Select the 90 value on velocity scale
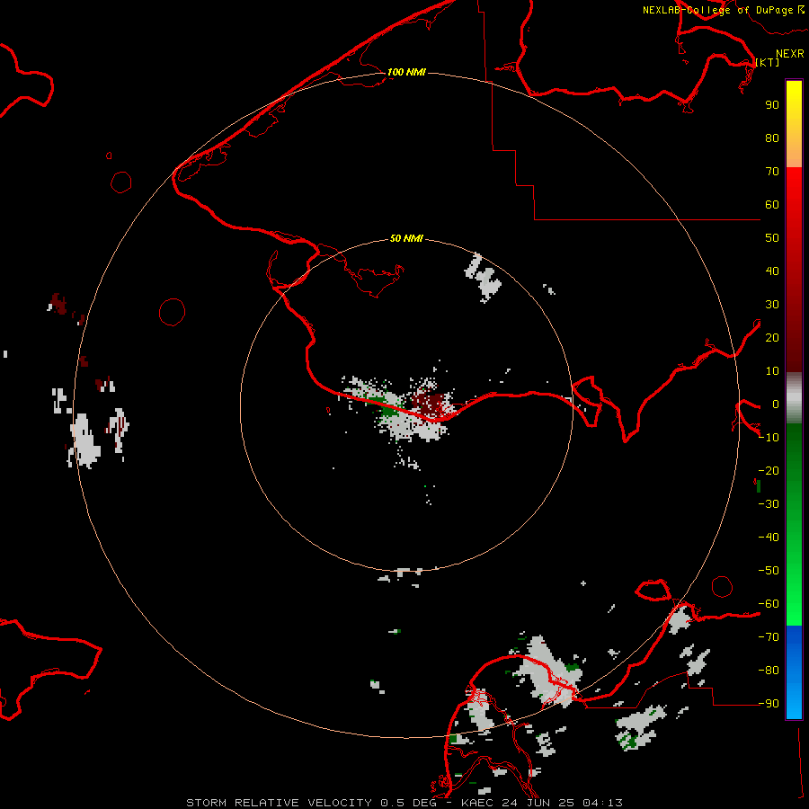The height and width of the screenshot is (809, 809). tap(772, 105)
